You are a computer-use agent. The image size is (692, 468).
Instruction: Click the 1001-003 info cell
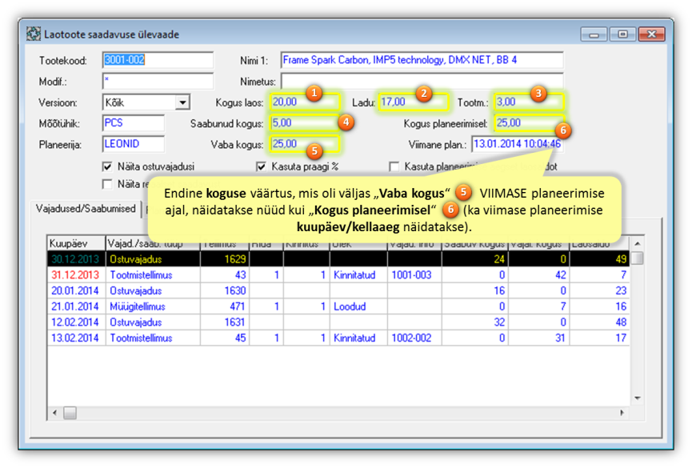tap(414, 275)
